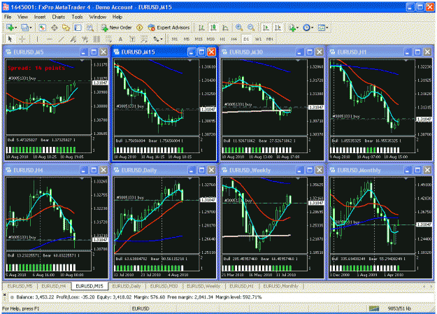The width and height of the screenshot is (437, 314).
Task: Select the vertical line drawing tool
Action: (37, 39)
